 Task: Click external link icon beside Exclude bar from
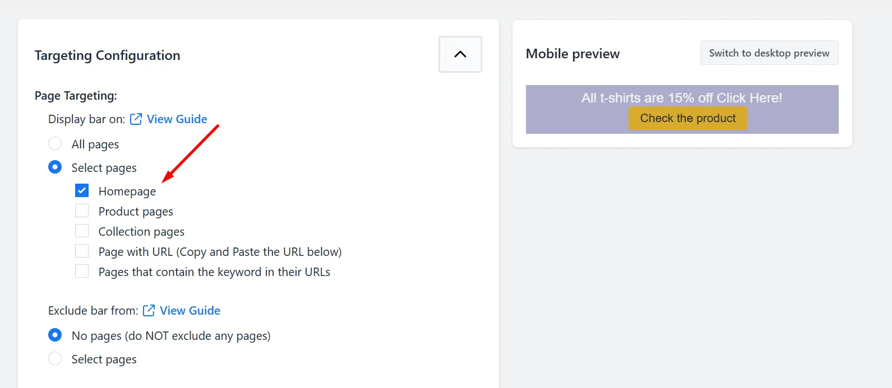[x=149, y=311]
